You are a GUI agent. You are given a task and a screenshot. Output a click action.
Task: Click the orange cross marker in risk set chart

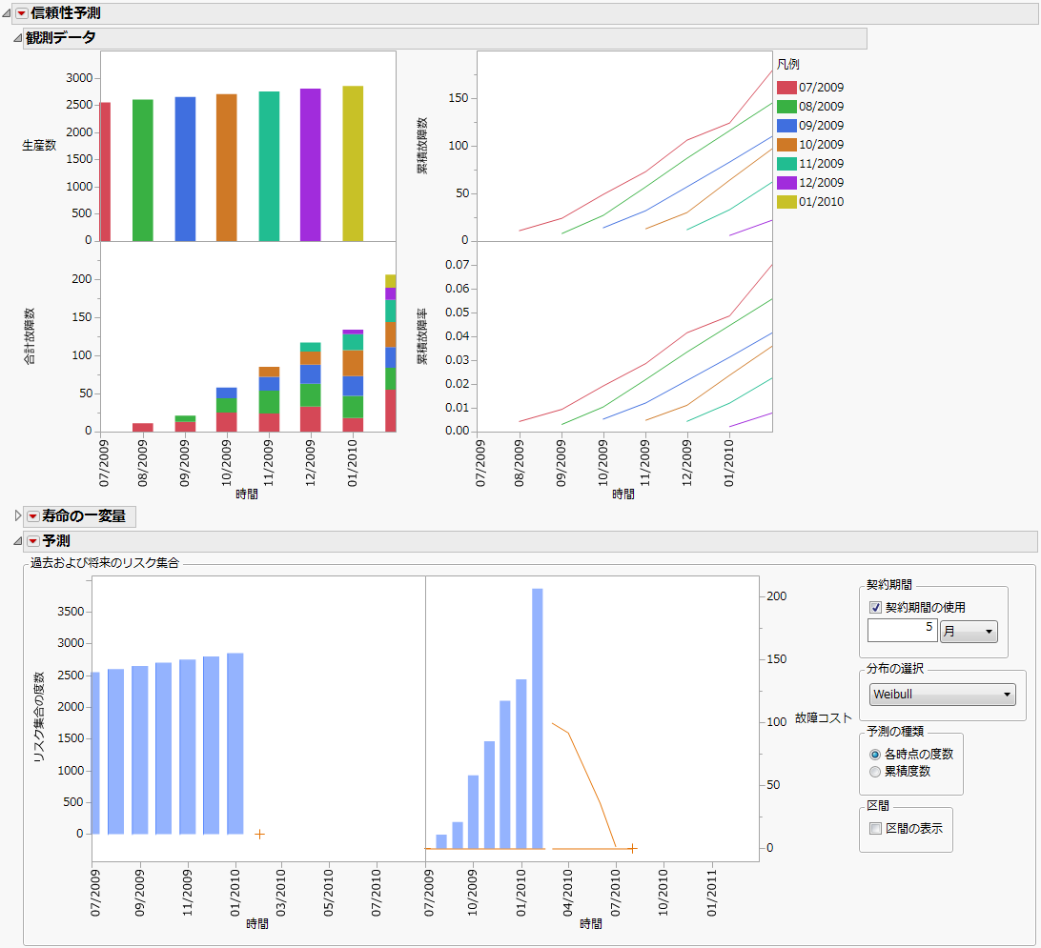(x=259, y=834)
